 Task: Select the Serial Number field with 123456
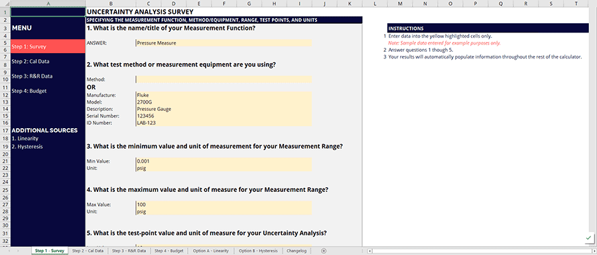pos(224,116)
